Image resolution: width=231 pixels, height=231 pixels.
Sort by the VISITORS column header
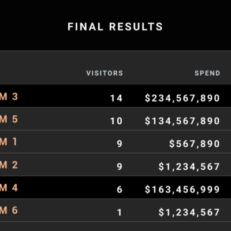[105, 73]
